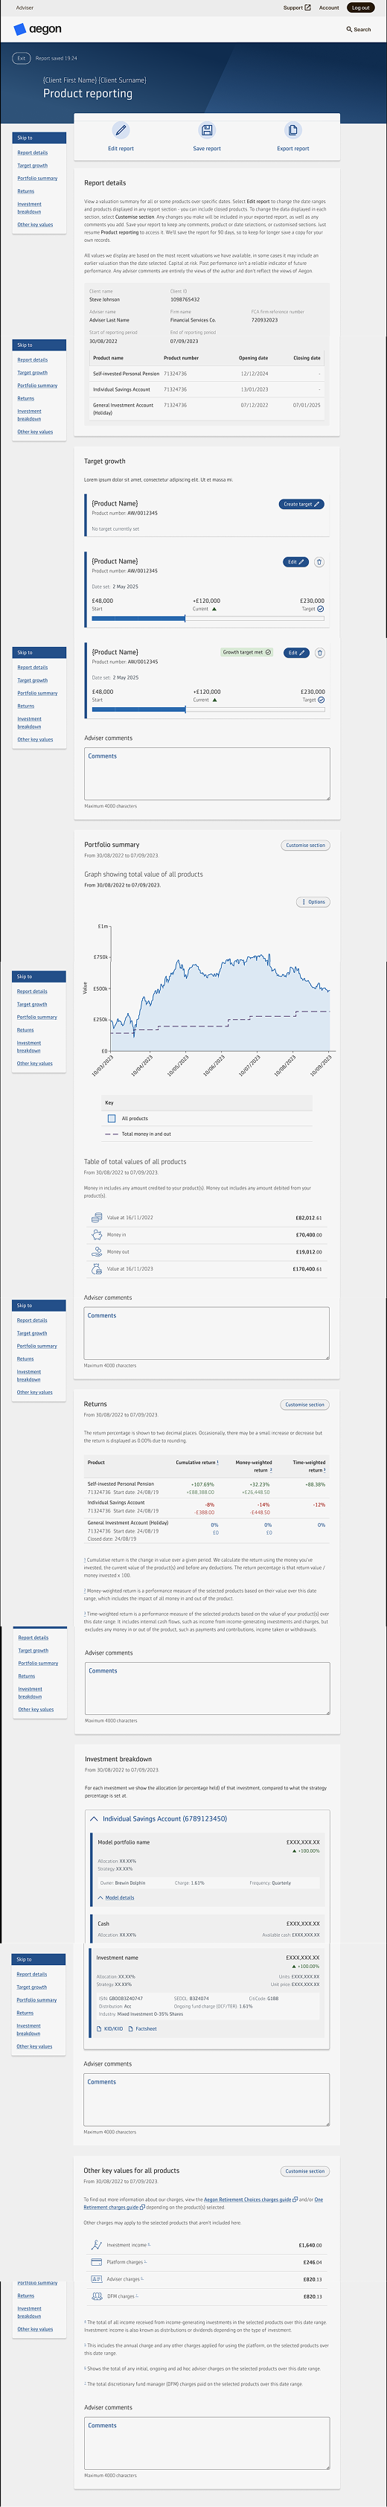
Task: Collapse the Model details expander
Action: [x=115, y=1898]
